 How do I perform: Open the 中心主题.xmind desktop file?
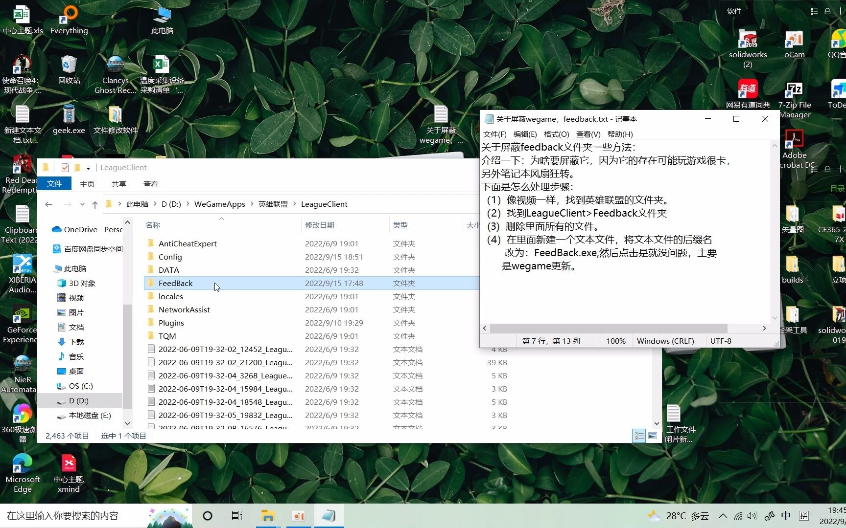(69, 473)
